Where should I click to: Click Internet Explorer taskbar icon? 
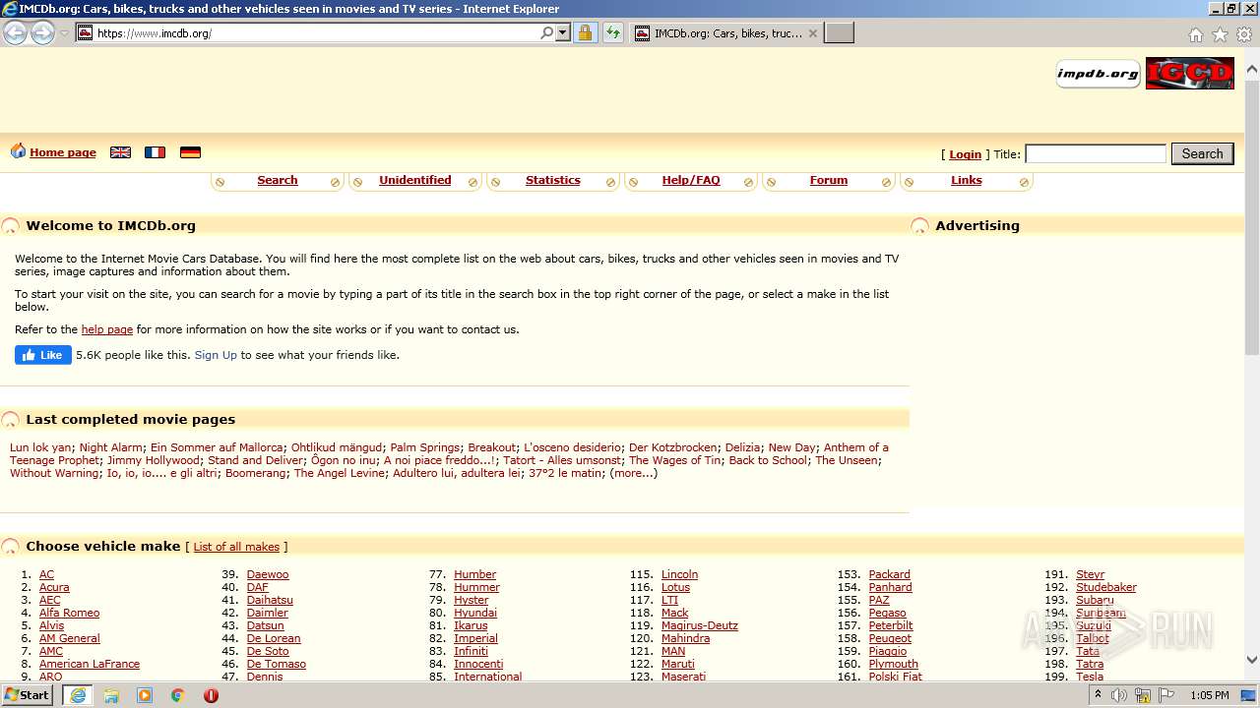[x=78, y=695]
